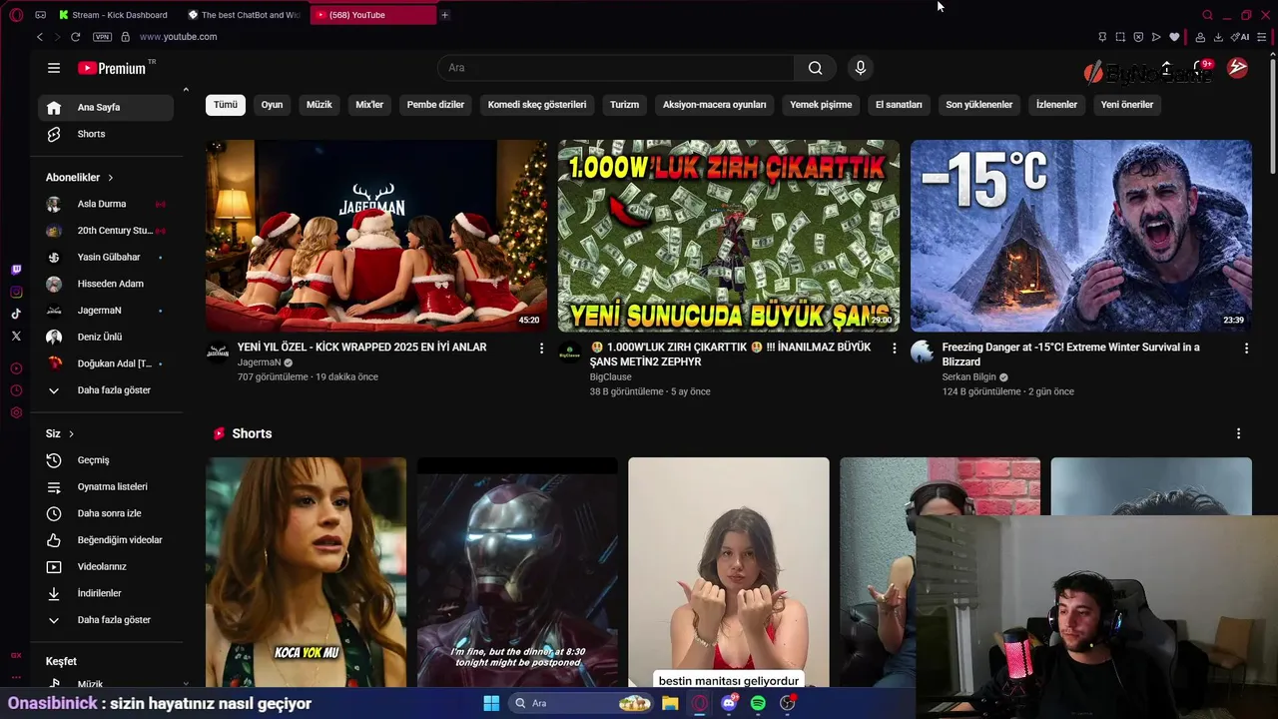The image size is (1278, 719).
Task: Click the heart bookmark icon in address bar
Action: 1174,37
